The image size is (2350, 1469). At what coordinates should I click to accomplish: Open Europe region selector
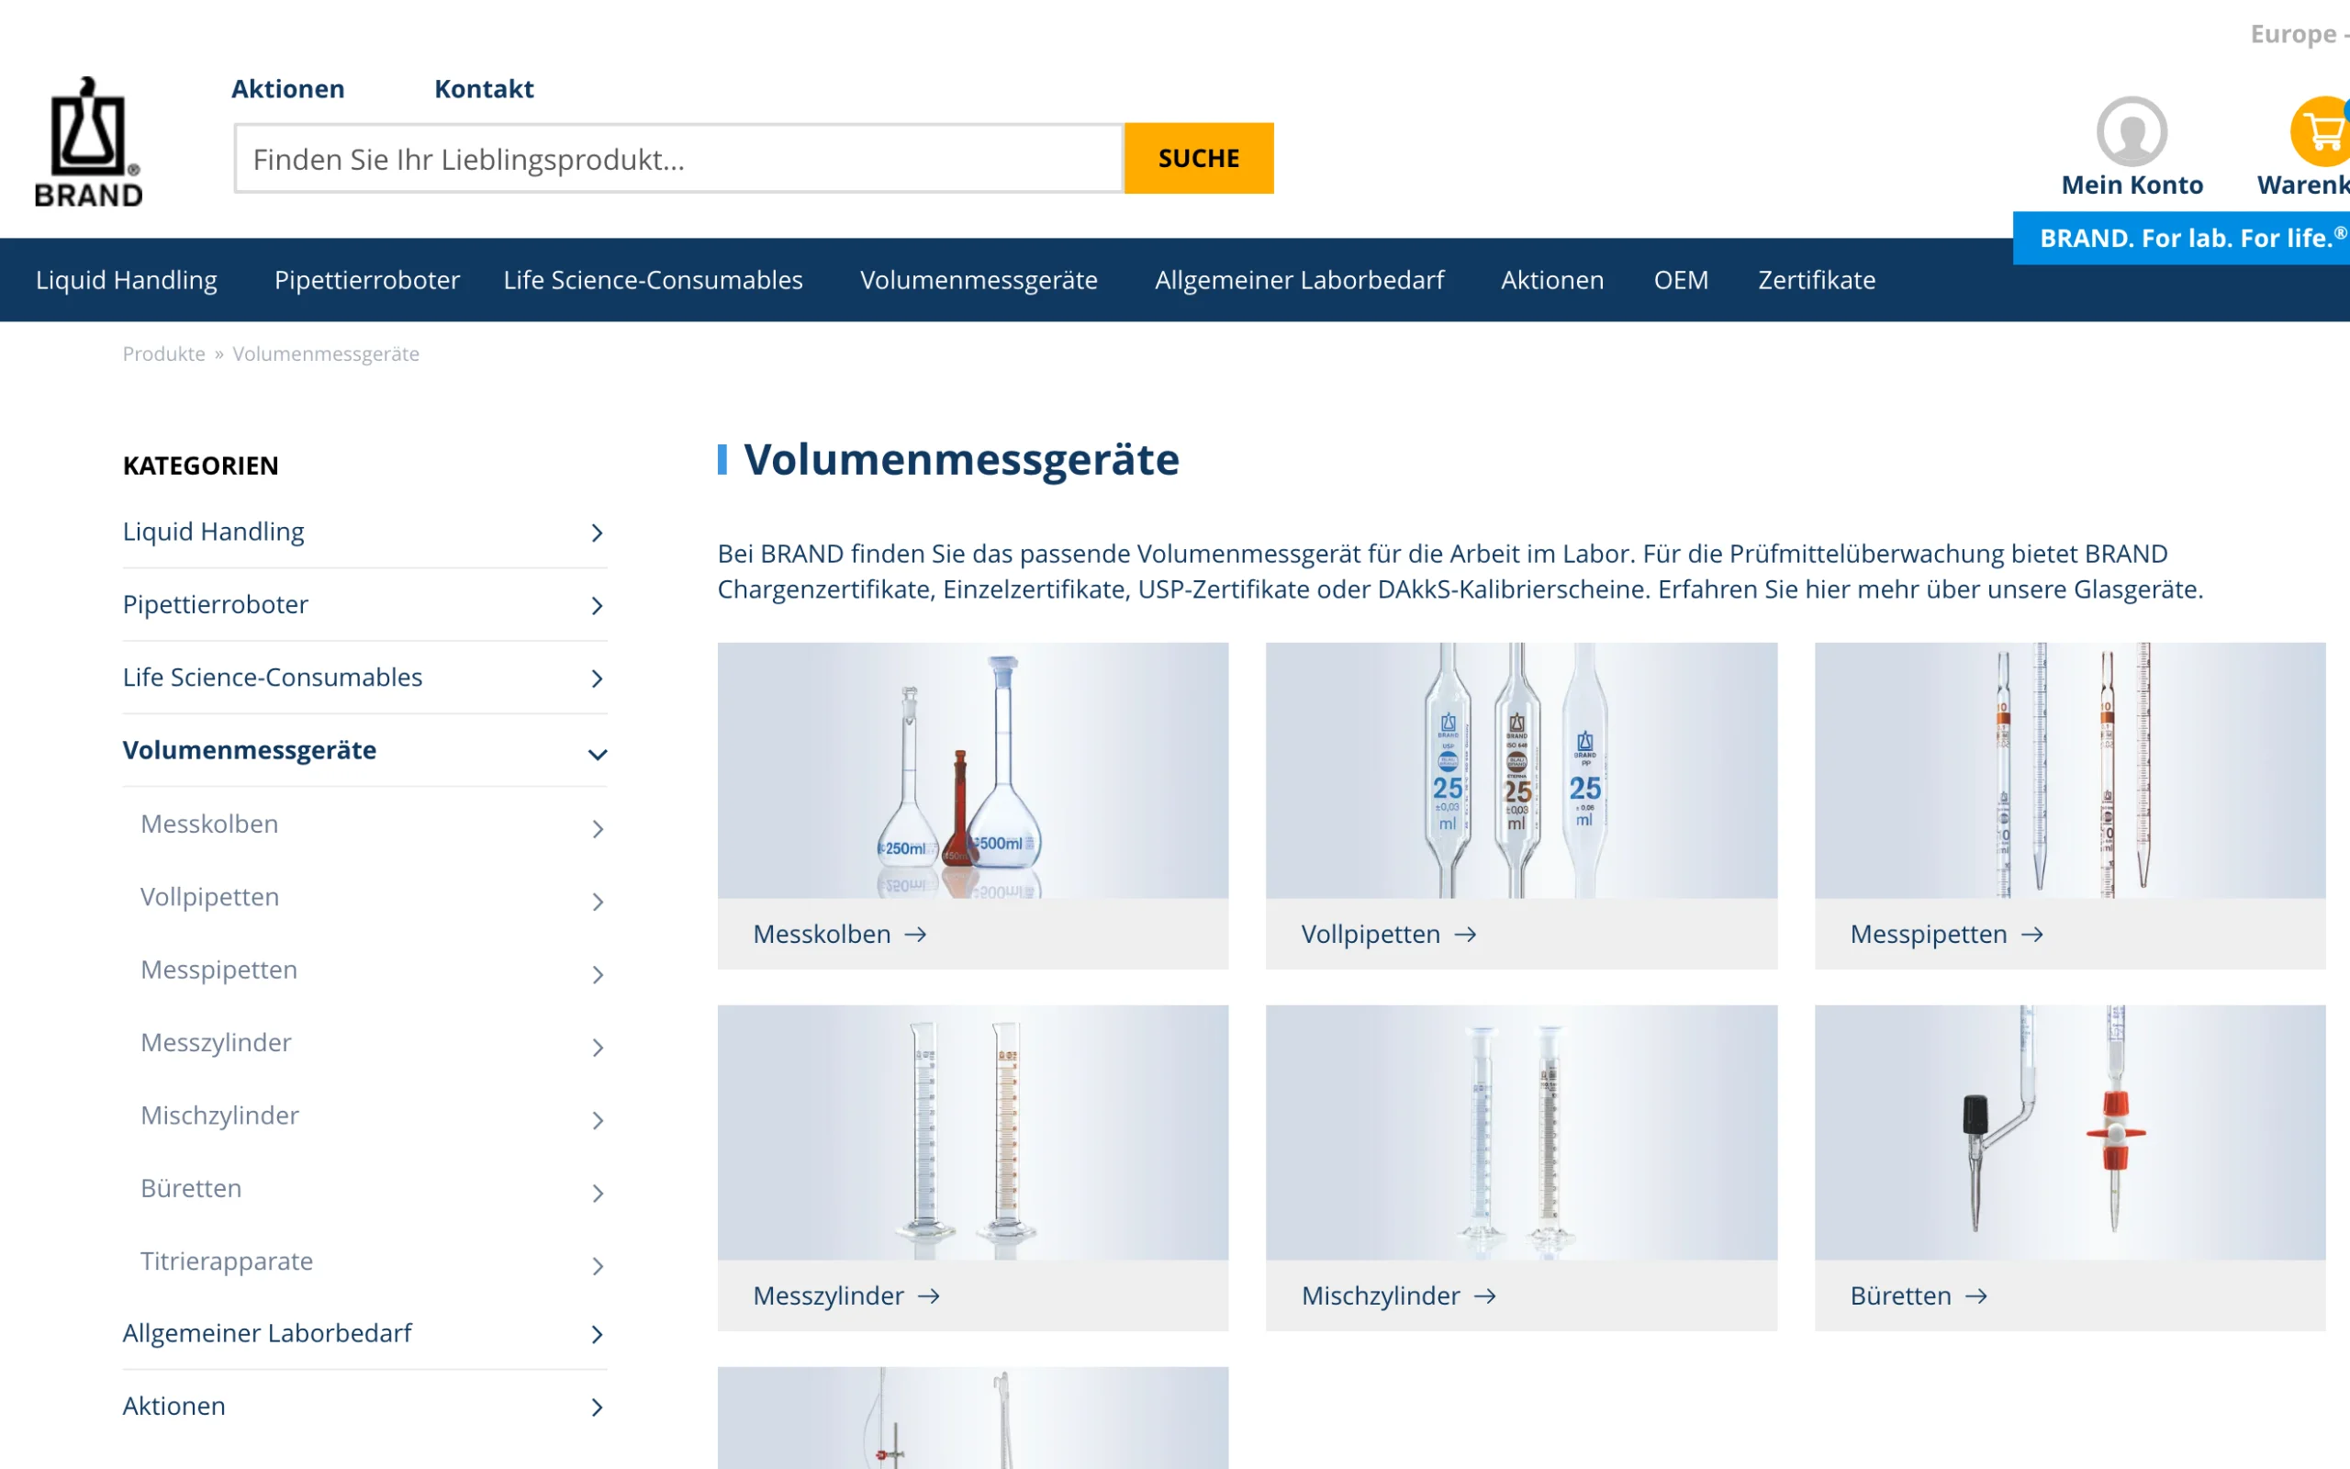(x=2299, y=34)
